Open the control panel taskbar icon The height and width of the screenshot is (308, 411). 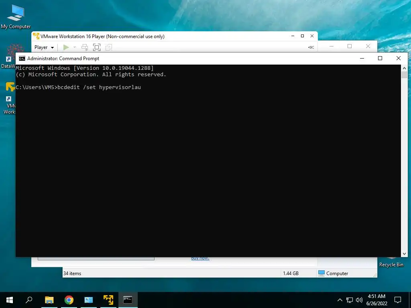[89, 300]
